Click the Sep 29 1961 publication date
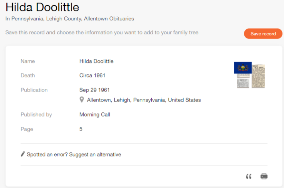Viewport: 284px width, 188px height. (94, 90)
